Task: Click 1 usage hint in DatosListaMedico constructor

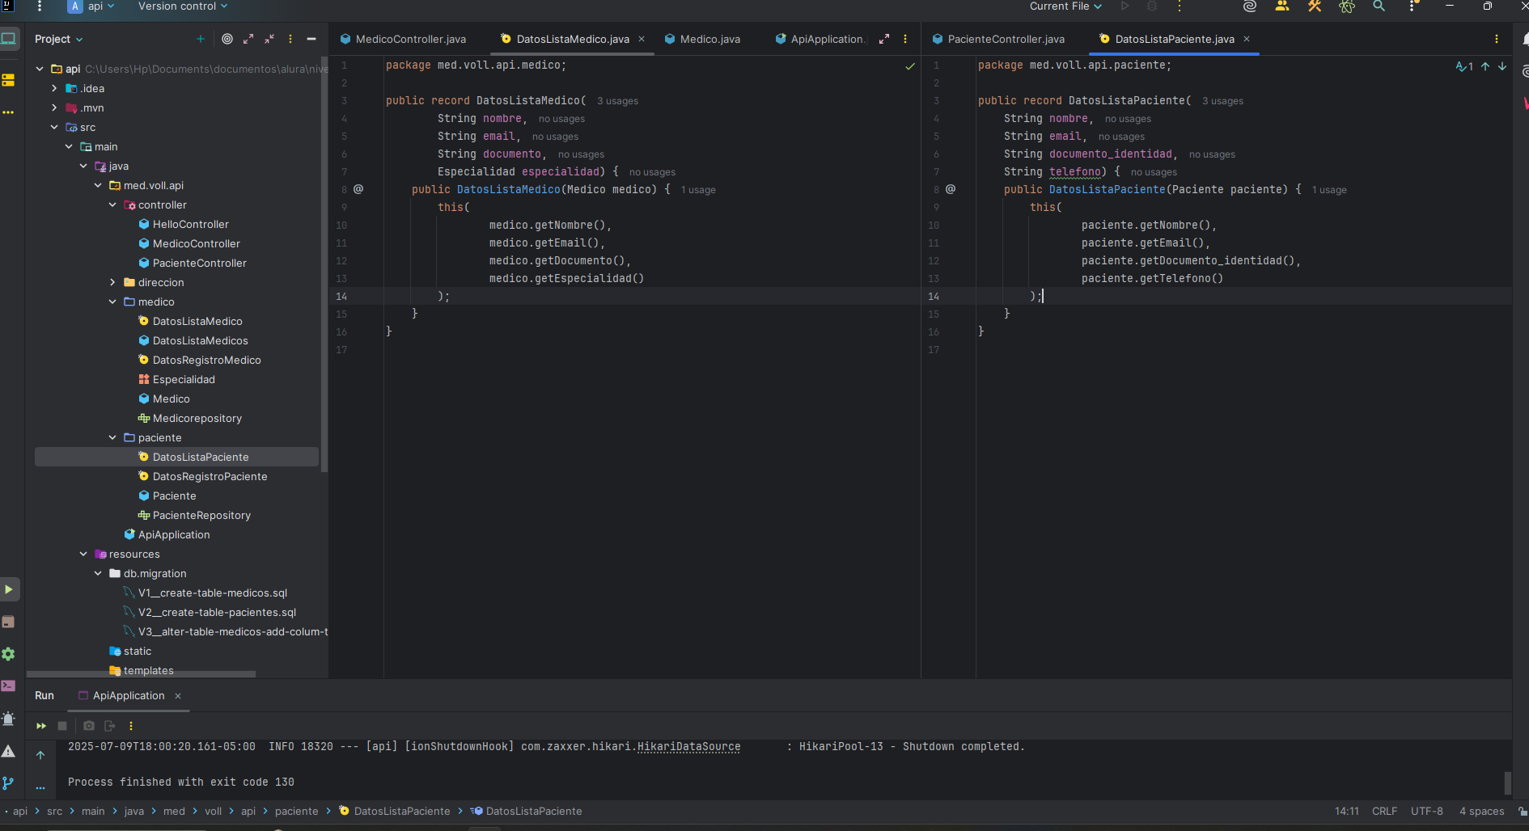Action: (x=698, y=190)
